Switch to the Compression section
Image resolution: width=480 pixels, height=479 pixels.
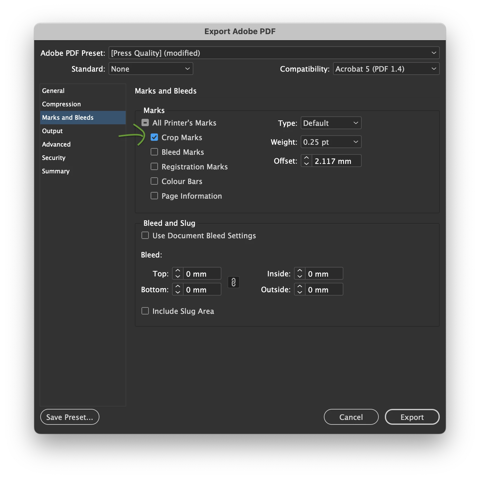[x=83, y=104]
